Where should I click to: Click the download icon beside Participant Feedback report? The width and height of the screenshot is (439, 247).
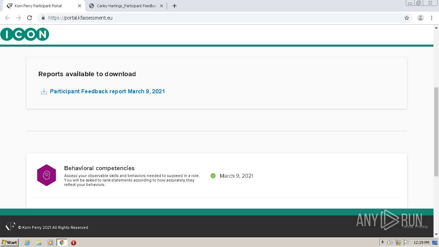(44, 92)
